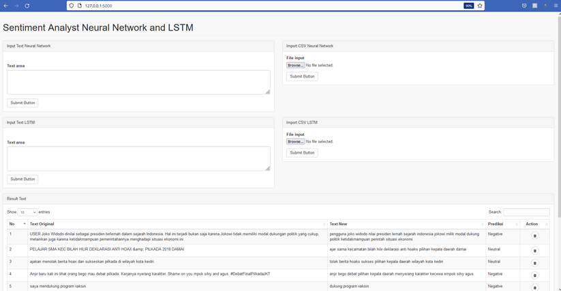
Task: Delete row 4 using the trash icon
Action: click(x=534, y=275)
